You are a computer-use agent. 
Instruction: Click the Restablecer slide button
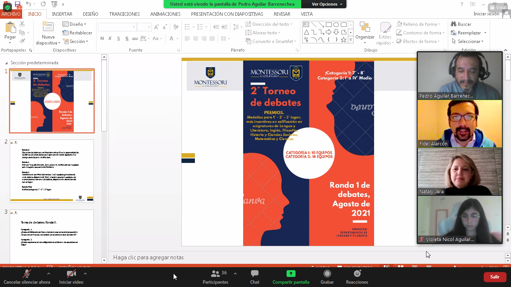click(77, 33)
